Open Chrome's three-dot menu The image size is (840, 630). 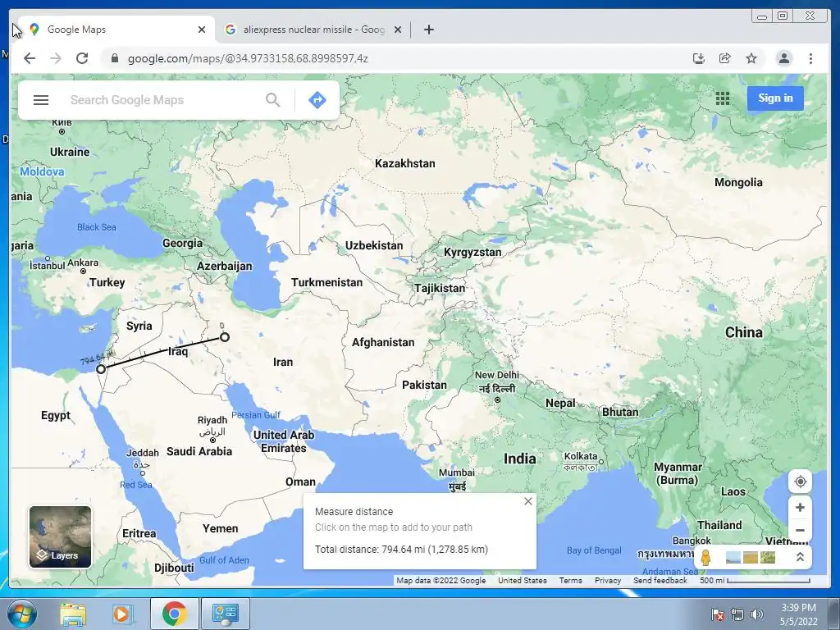pos(810,58)
